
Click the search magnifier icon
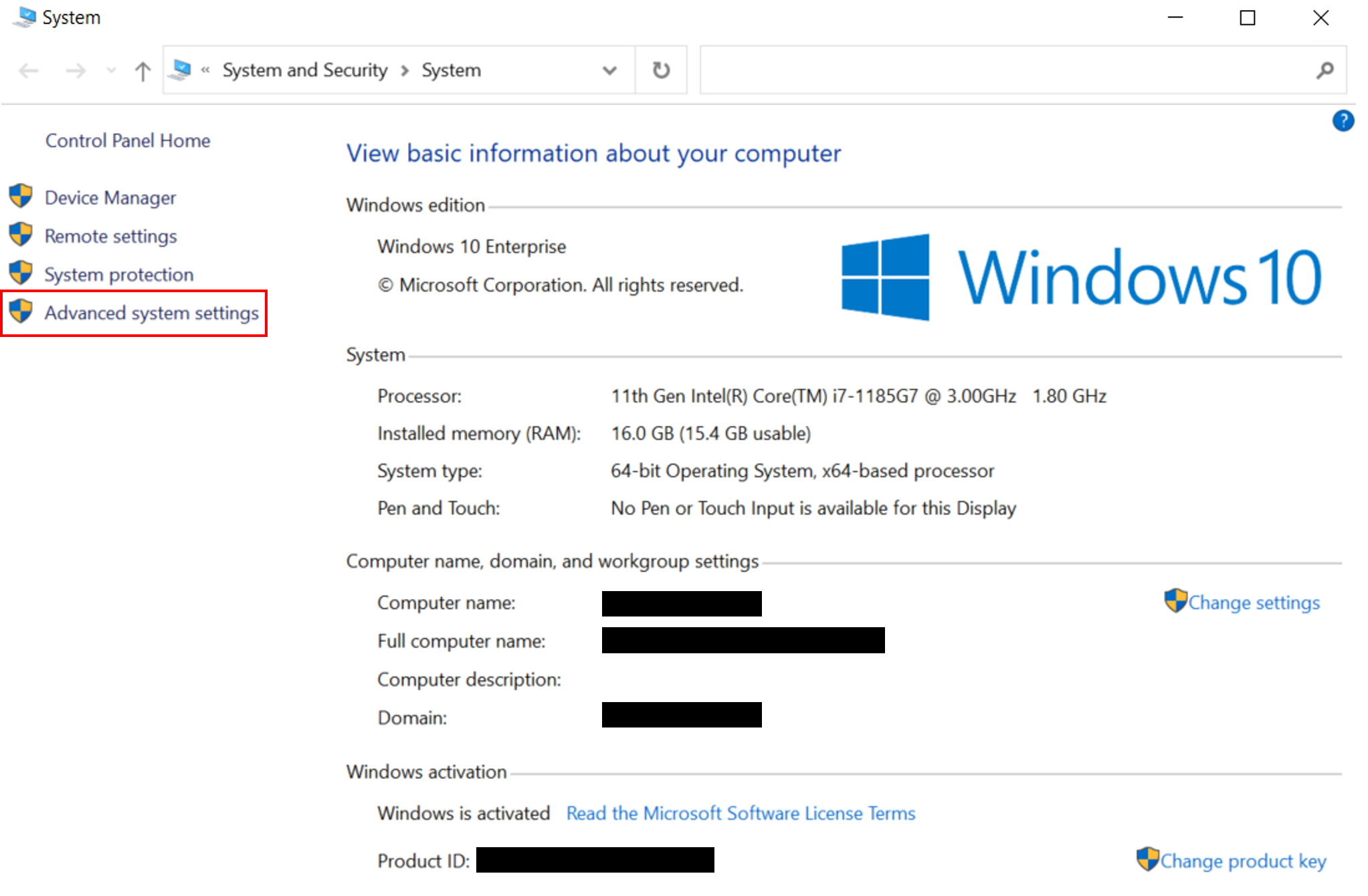pos(1325,70)
